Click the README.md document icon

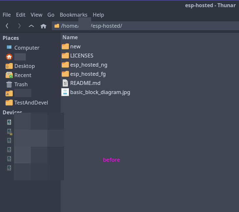coord(65,83)
